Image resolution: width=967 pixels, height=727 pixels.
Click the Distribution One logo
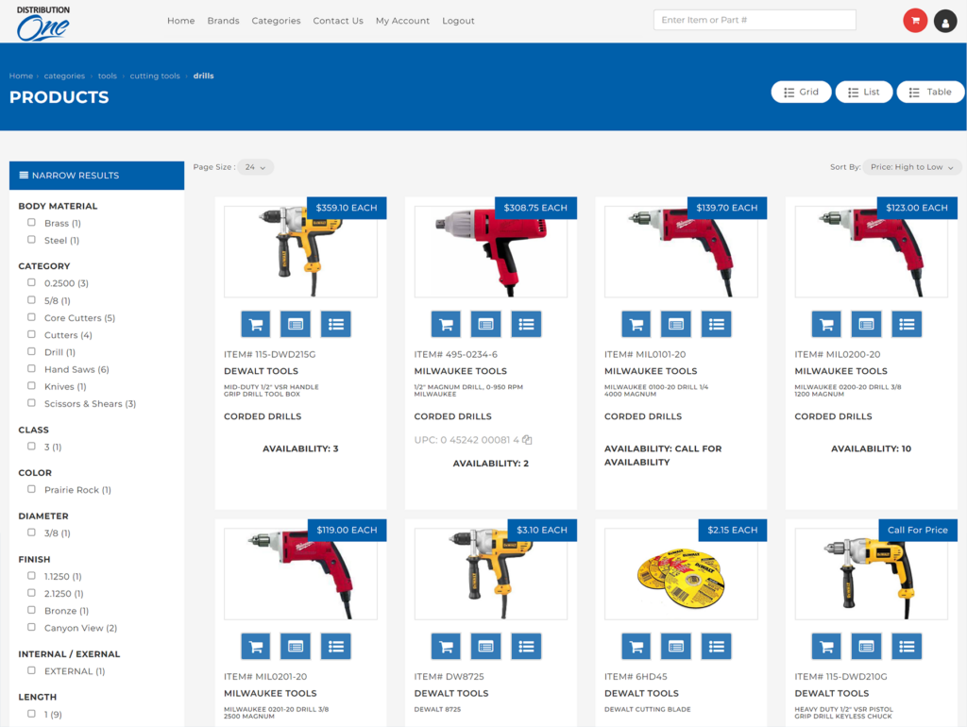coord(43,24)
